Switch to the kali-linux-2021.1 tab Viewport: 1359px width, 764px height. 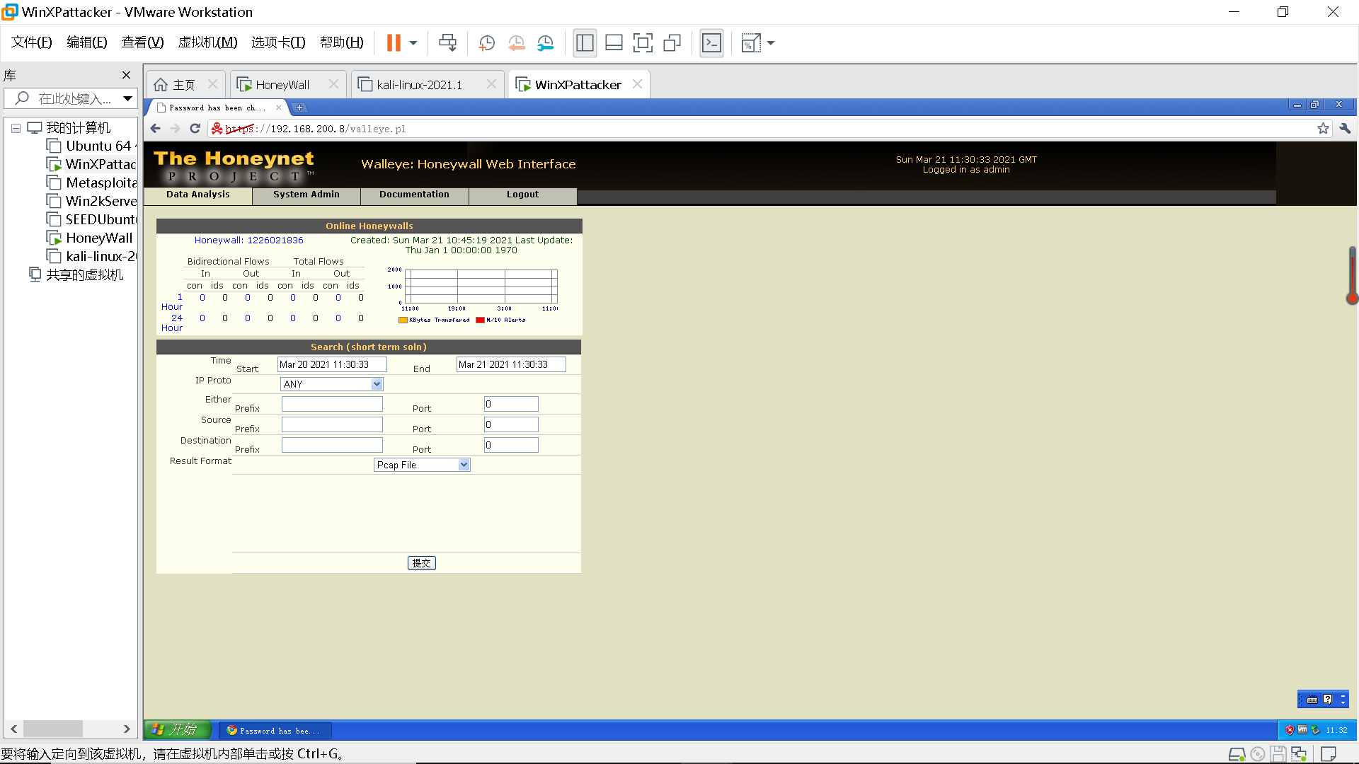[x=419, y=85]
